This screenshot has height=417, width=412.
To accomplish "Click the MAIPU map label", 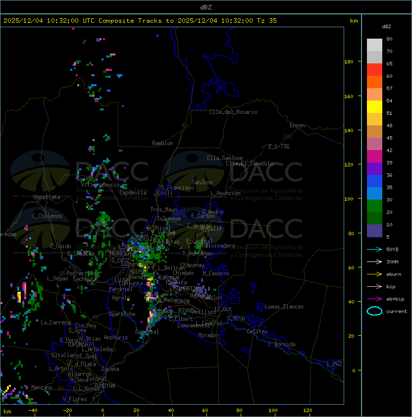I will coord(137,272).
